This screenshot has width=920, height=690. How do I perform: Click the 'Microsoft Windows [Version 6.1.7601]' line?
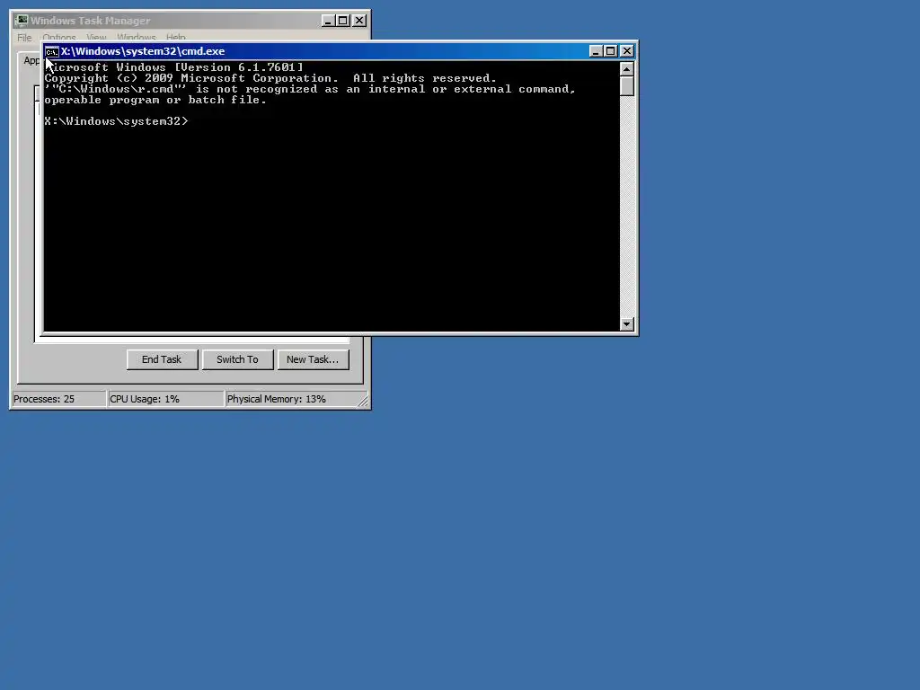174,67
